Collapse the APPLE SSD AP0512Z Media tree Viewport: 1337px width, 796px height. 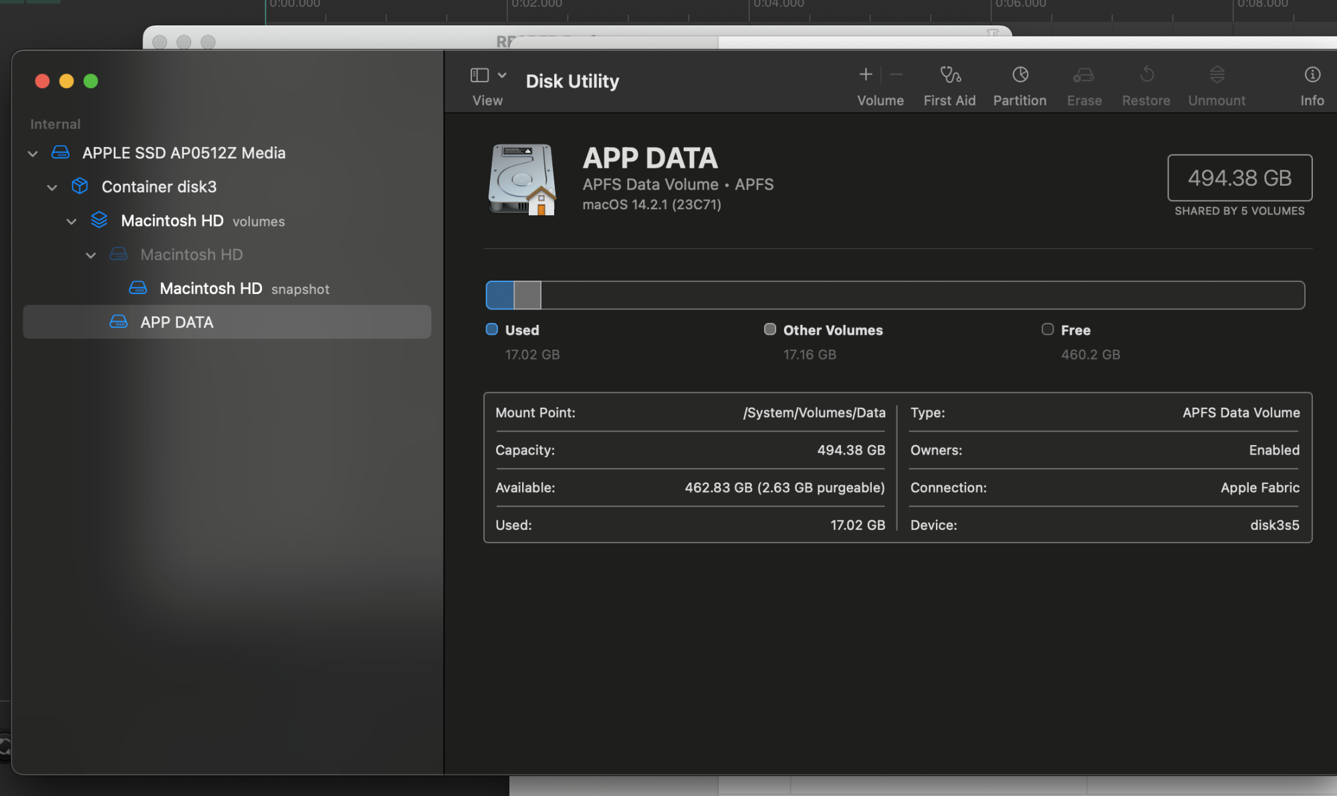click(x=32, y=153)
